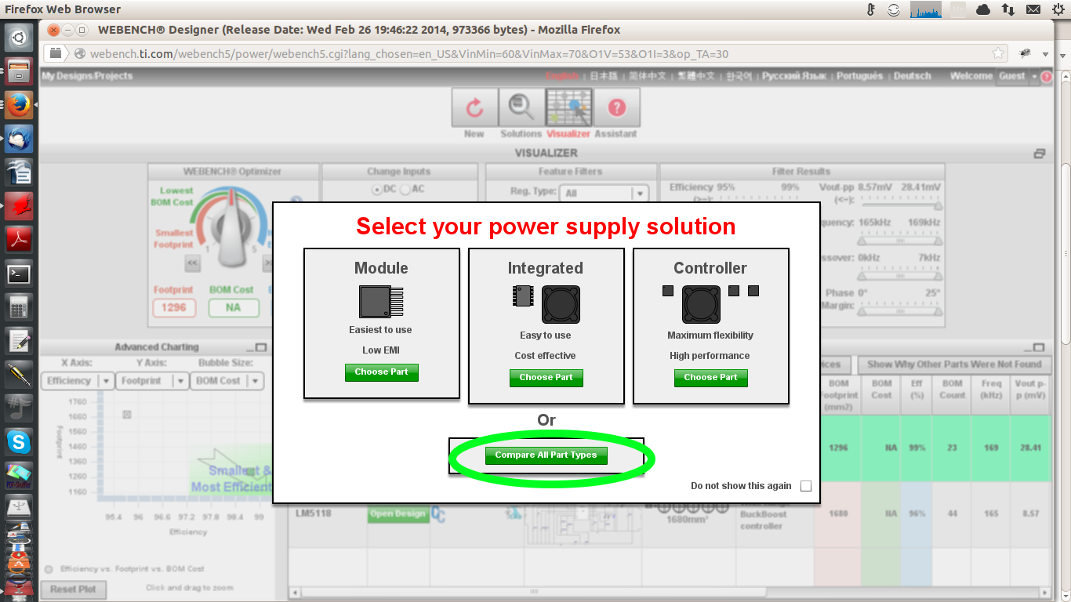Open the X Axis Efficiency dropdown
This screenshot has height=602, width=1071.
point(78,381)
